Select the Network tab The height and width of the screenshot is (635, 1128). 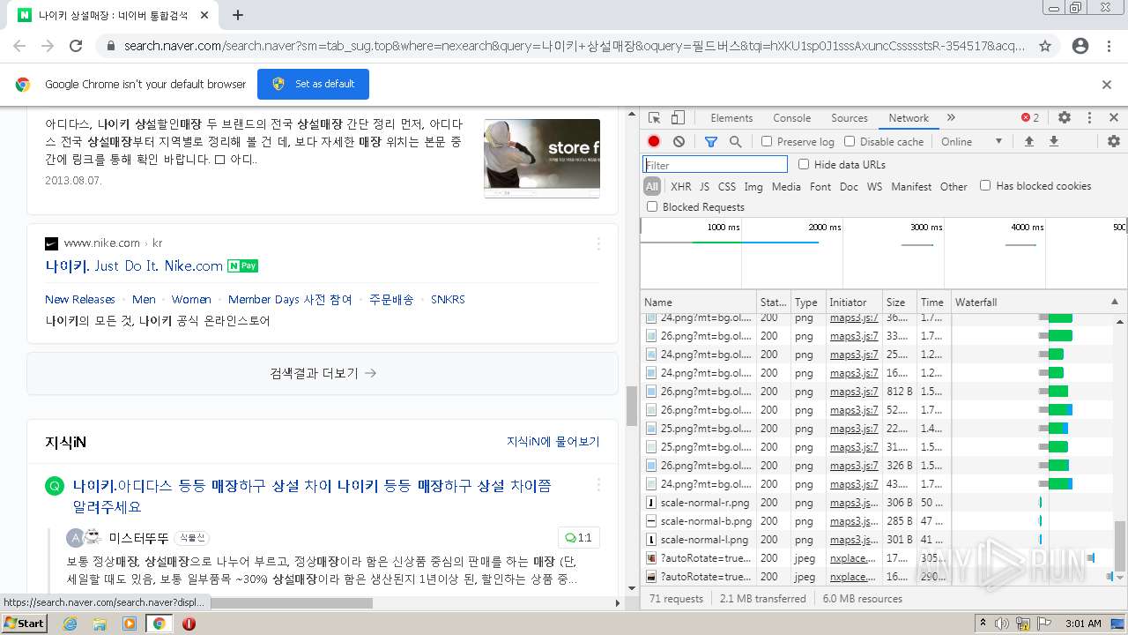pos(909,118)
